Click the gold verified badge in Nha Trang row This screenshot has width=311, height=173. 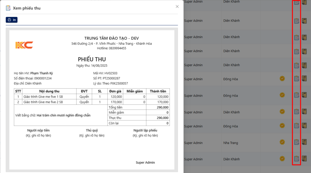pos(282,142)
